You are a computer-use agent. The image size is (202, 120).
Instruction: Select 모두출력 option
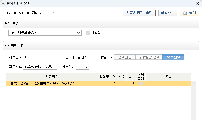coord(173,57)
